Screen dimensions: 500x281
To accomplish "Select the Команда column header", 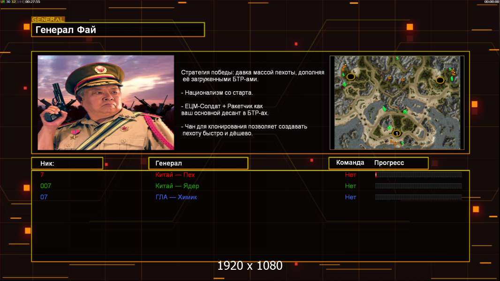I will point(350,163).
